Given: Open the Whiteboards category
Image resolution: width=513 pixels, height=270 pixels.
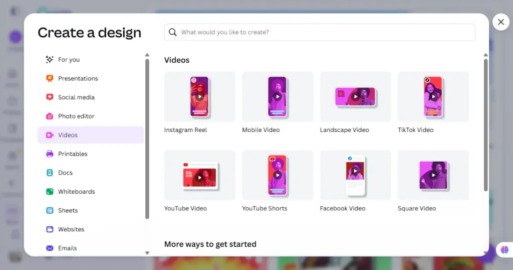Looking at the screenshot, I should (91, 191).
